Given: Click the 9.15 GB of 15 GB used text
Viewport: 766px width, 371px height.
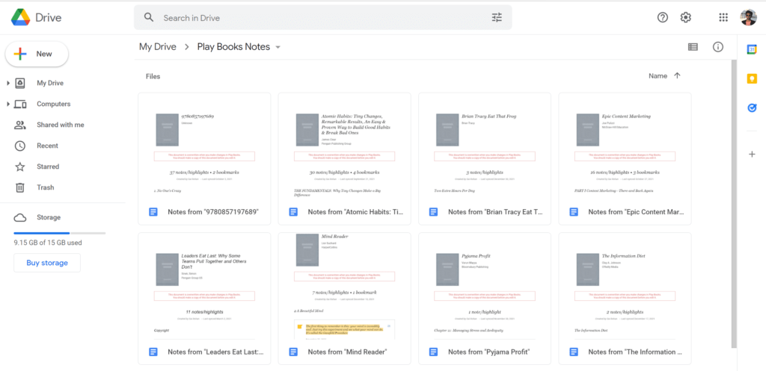Looking at the screenshot, I should [48, 243].
